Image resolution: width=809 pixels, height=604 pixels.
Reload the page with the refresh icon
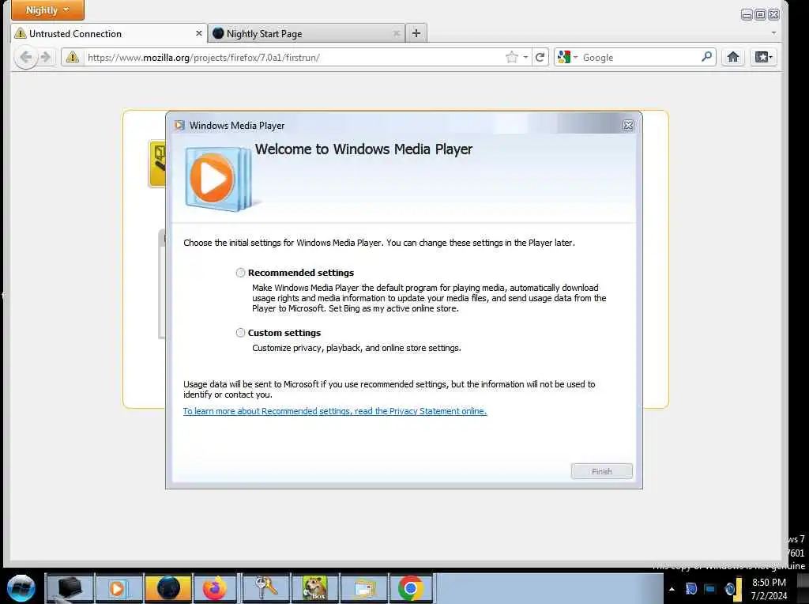pyautogui.click(x=540, y=57)
